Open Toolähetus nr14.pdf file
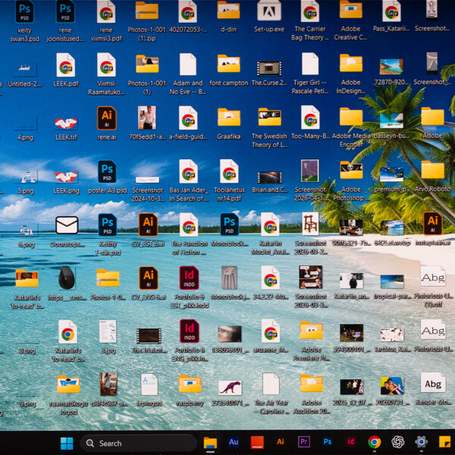The image size is (455, 455). tap(229, 171)
